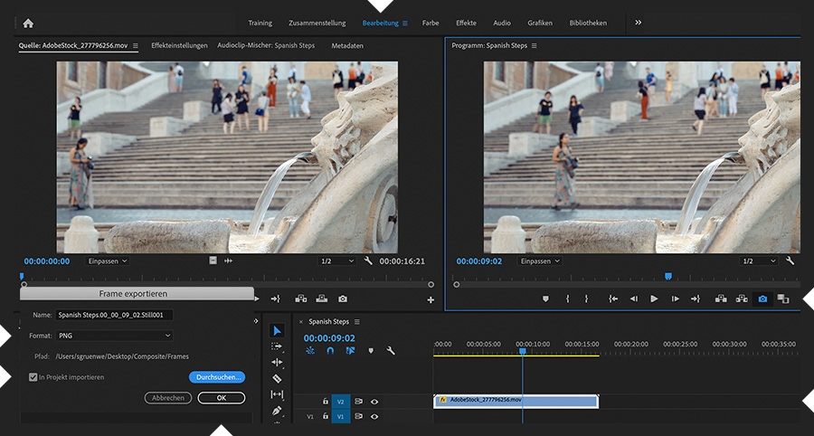Toggle the timeline snap magnet icon
Image resolution: width=814 pixels, height=436 pixels.
click(330, 350)
